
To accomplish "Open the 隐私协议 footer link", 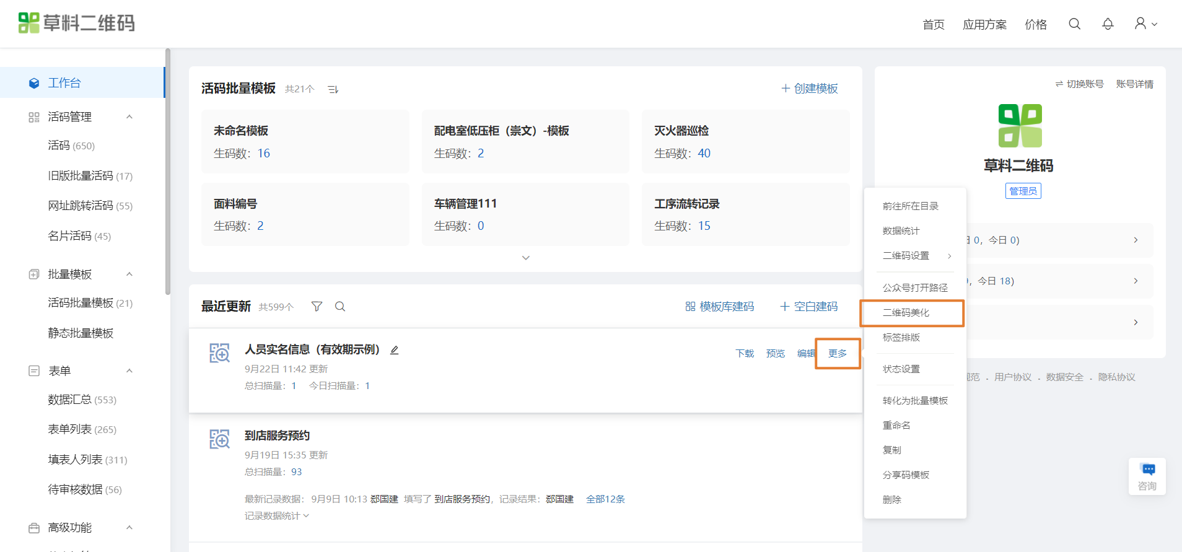I will point(1116,377).
